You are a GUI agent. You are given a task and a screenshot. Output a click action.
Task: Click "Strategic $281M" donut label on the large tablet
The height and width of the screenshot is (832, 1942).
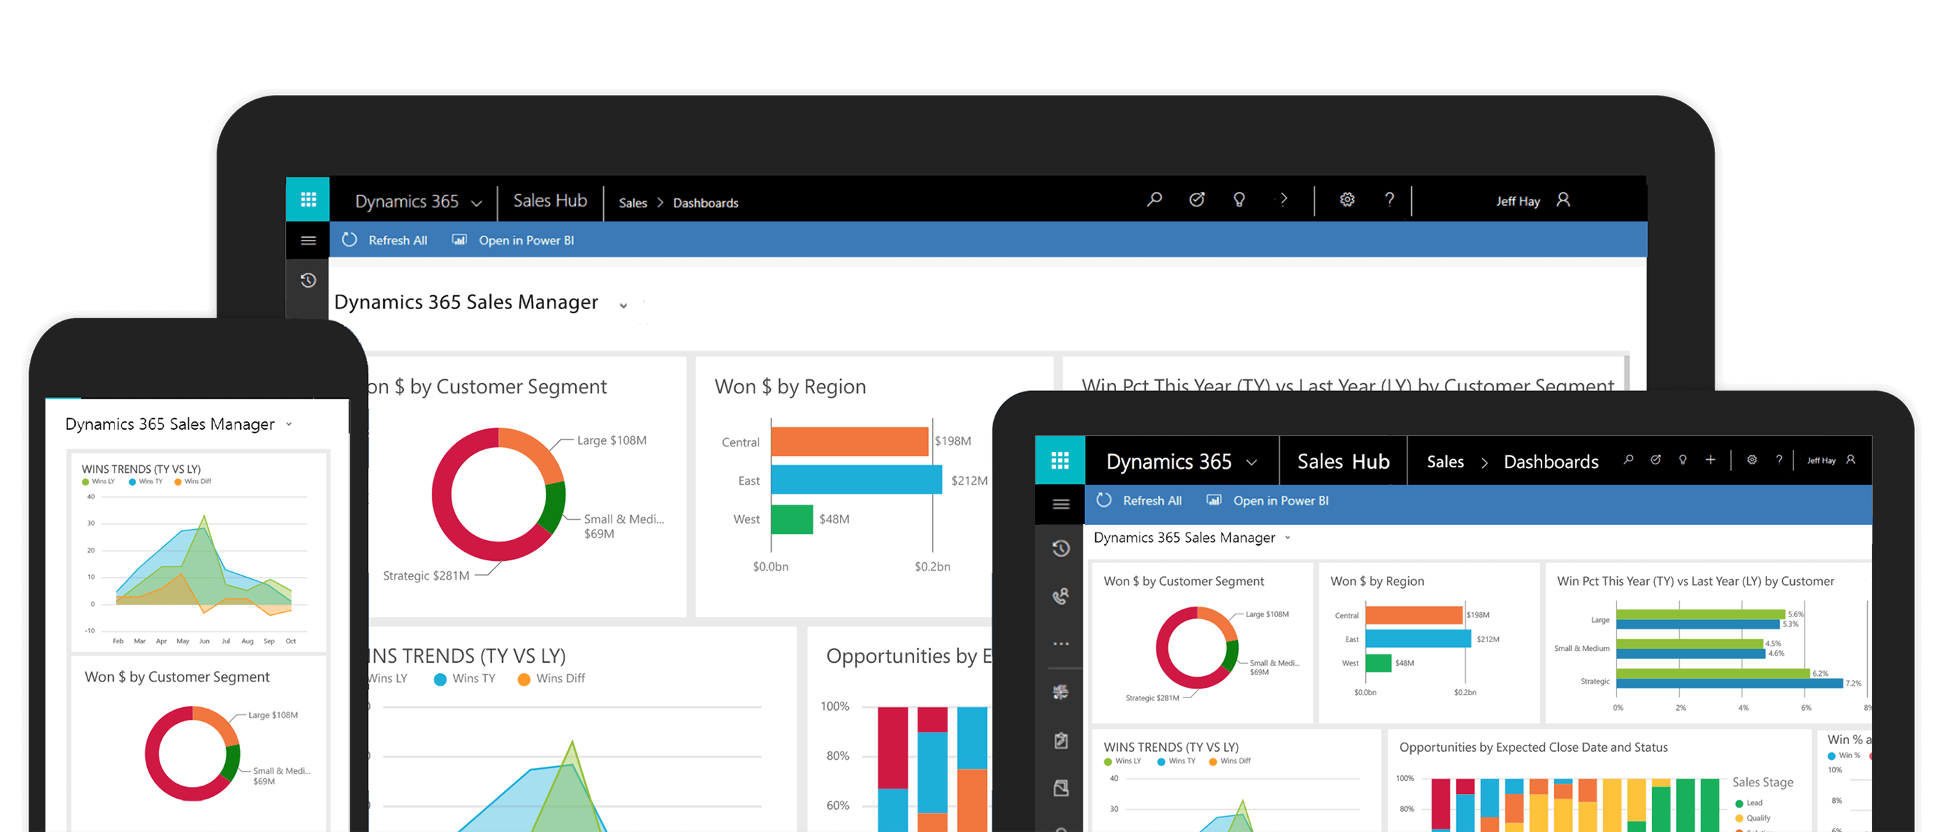pos(426,576)
